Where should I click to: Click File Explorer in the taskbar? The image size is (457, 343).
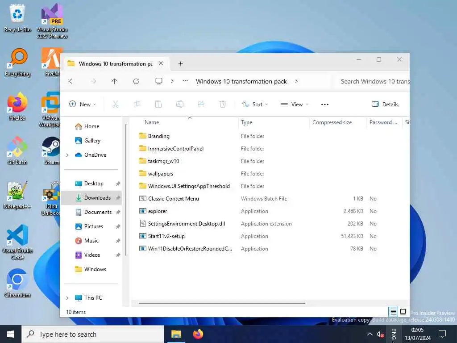(x=176, y=334)
